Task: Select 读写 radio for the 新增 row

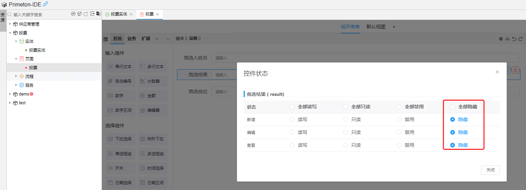Action: pos(292,119)
